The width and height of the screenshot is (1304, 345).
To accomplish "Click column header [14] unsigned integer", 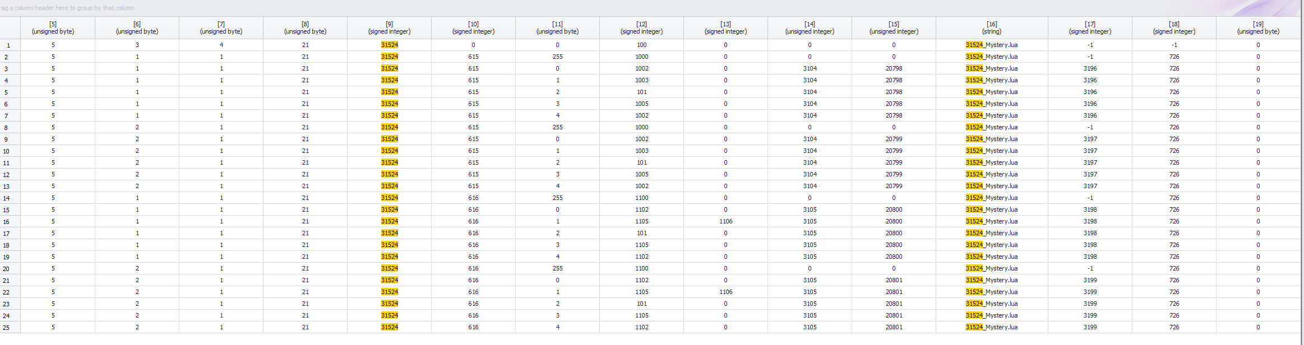I will [x=810, y=27].
